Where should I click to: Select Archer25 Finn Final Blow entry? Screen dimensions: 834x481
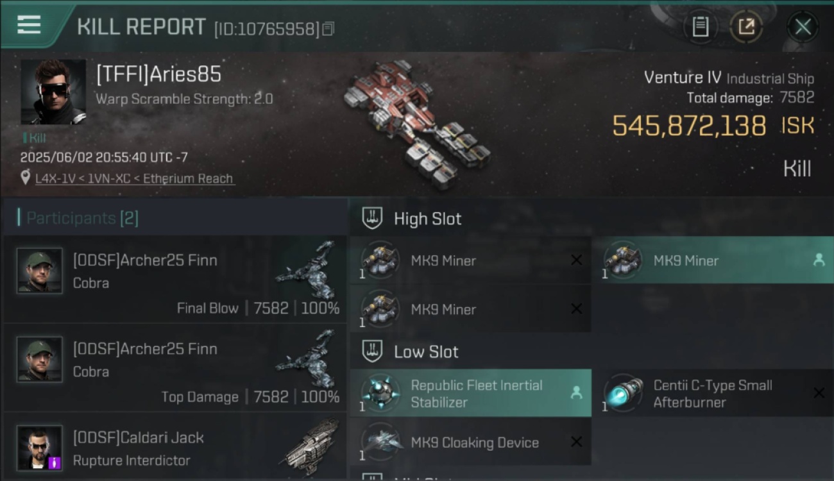175,279
